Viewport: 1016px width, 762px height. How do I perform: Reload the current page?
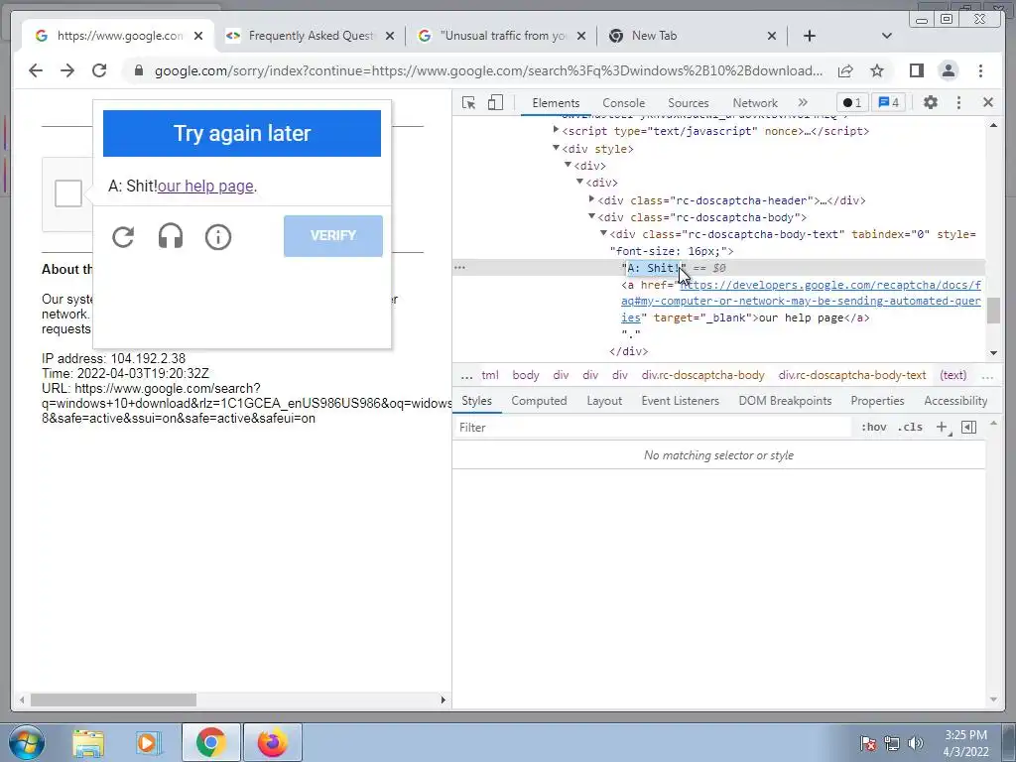99,70
